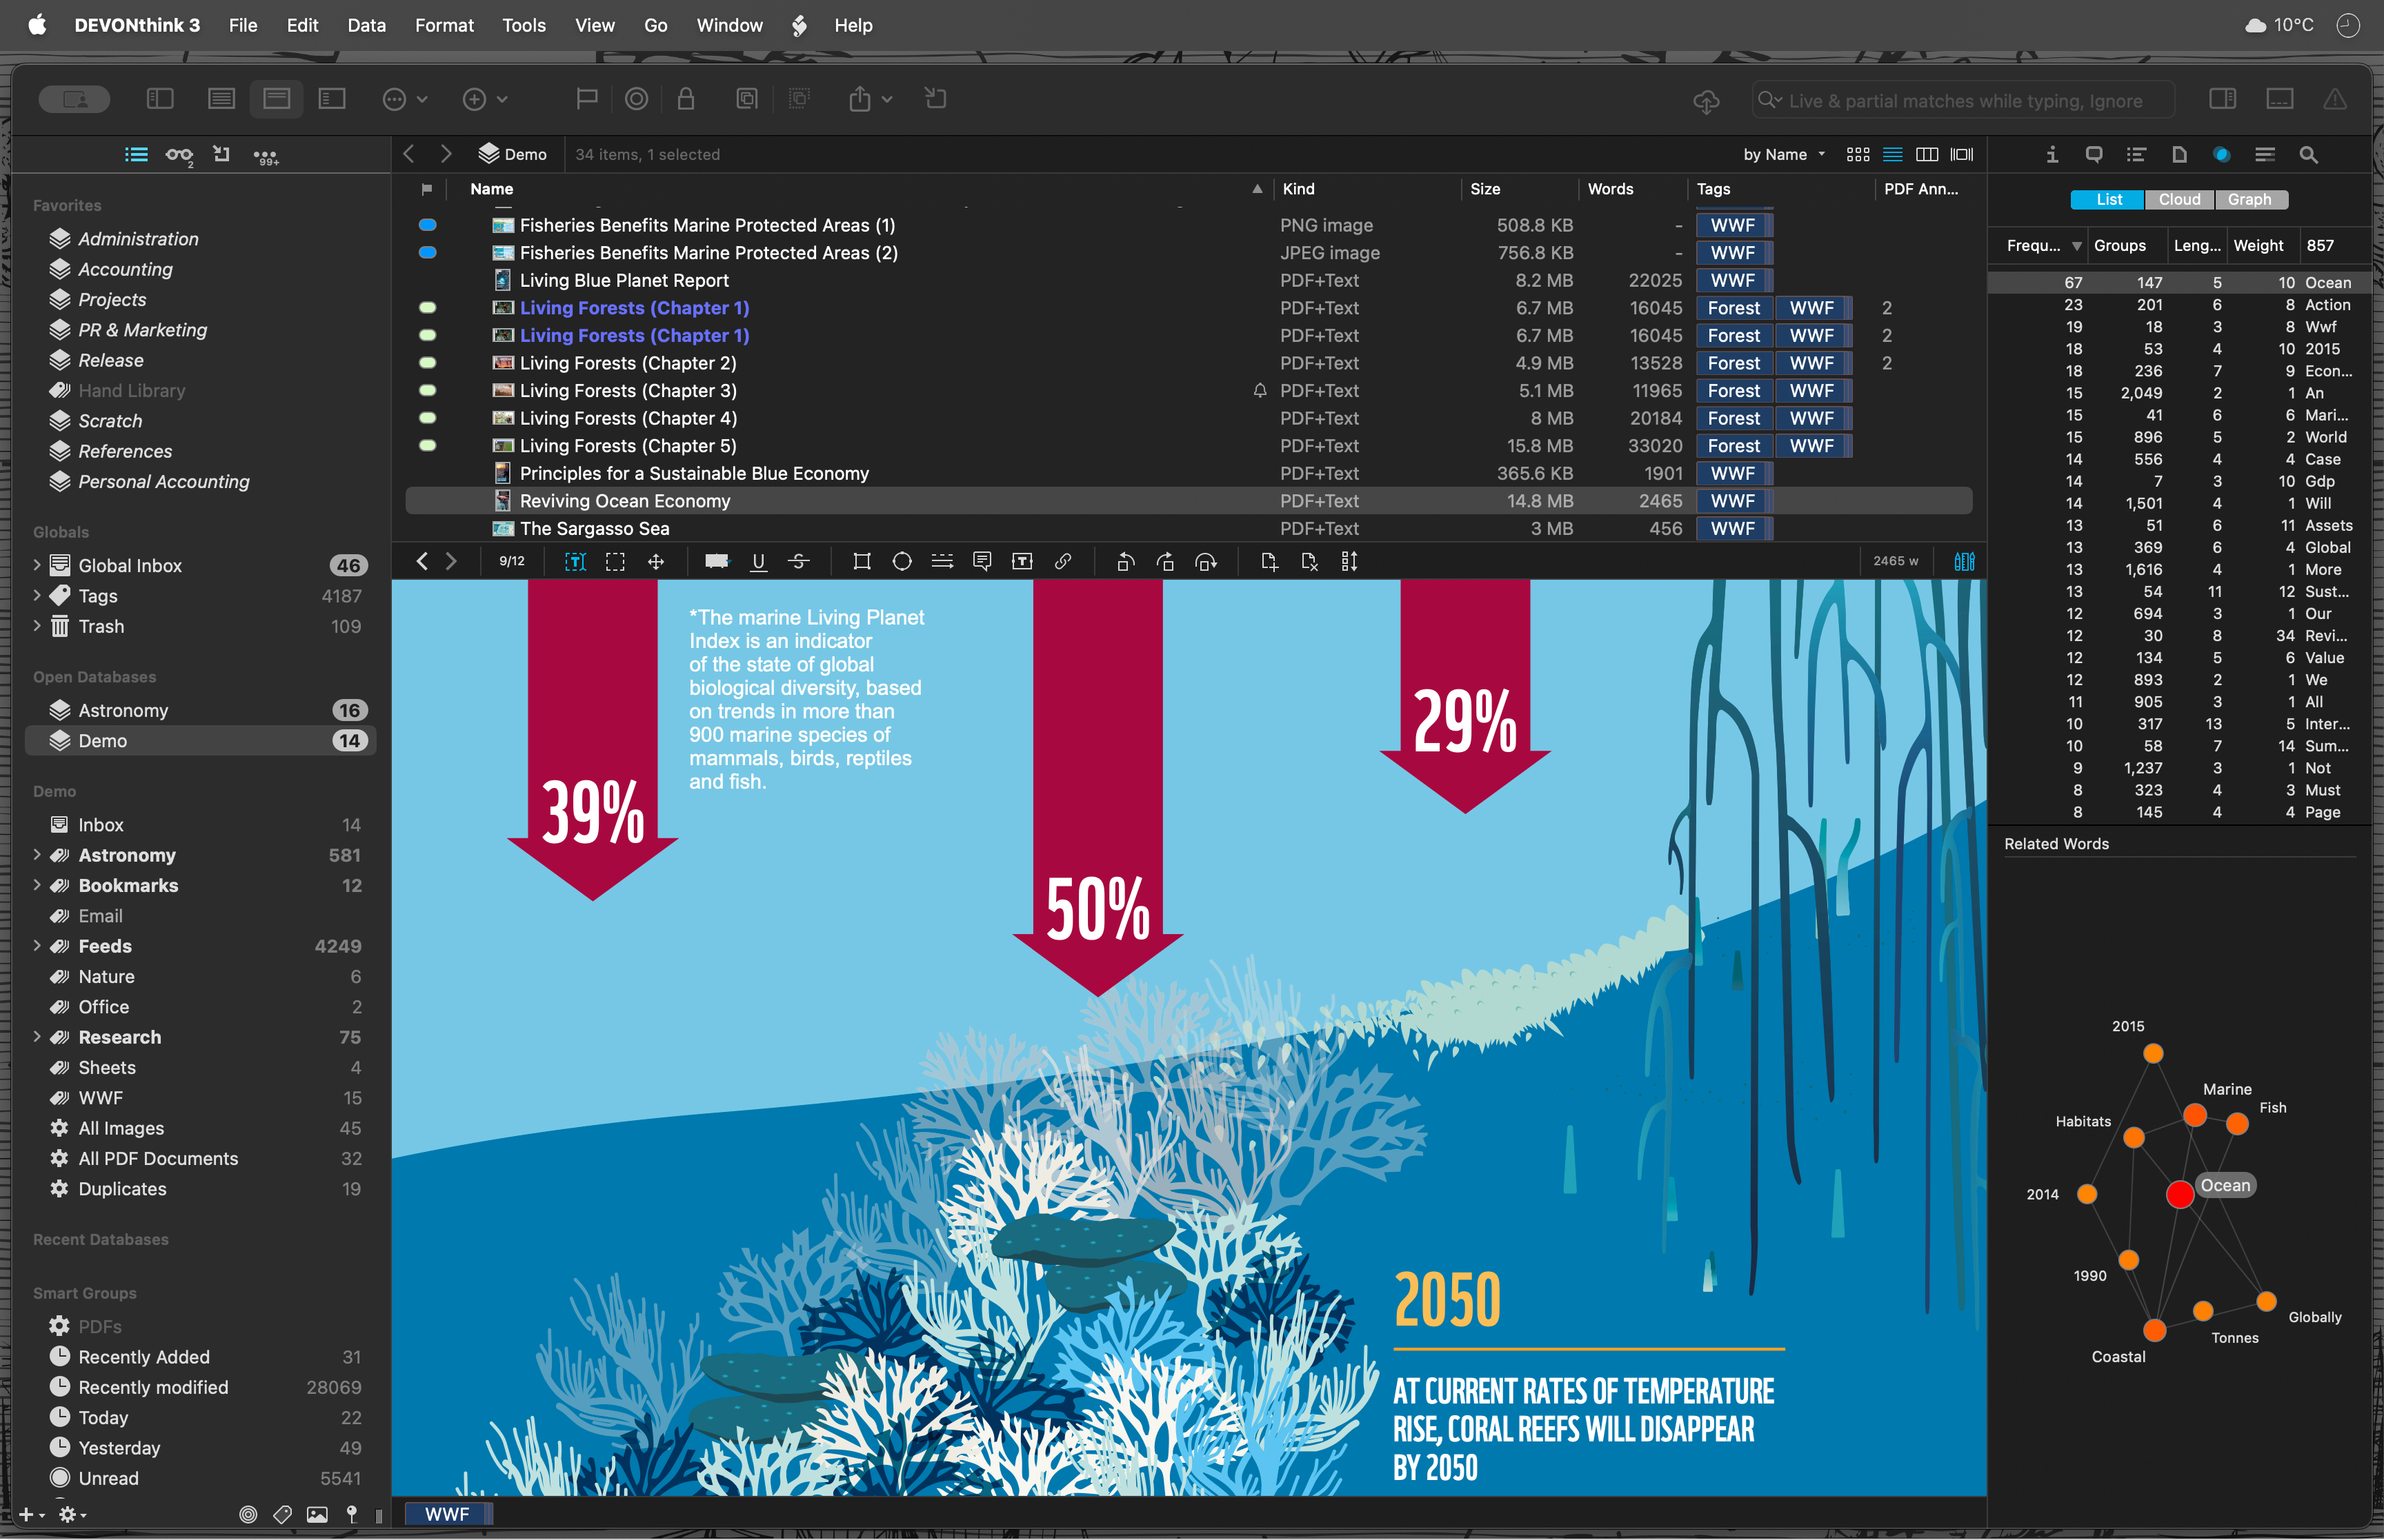Screen dimensions: 2384x1540
Task: Open the Table of Contents inspector
Action: click(x=2136, y=154)
